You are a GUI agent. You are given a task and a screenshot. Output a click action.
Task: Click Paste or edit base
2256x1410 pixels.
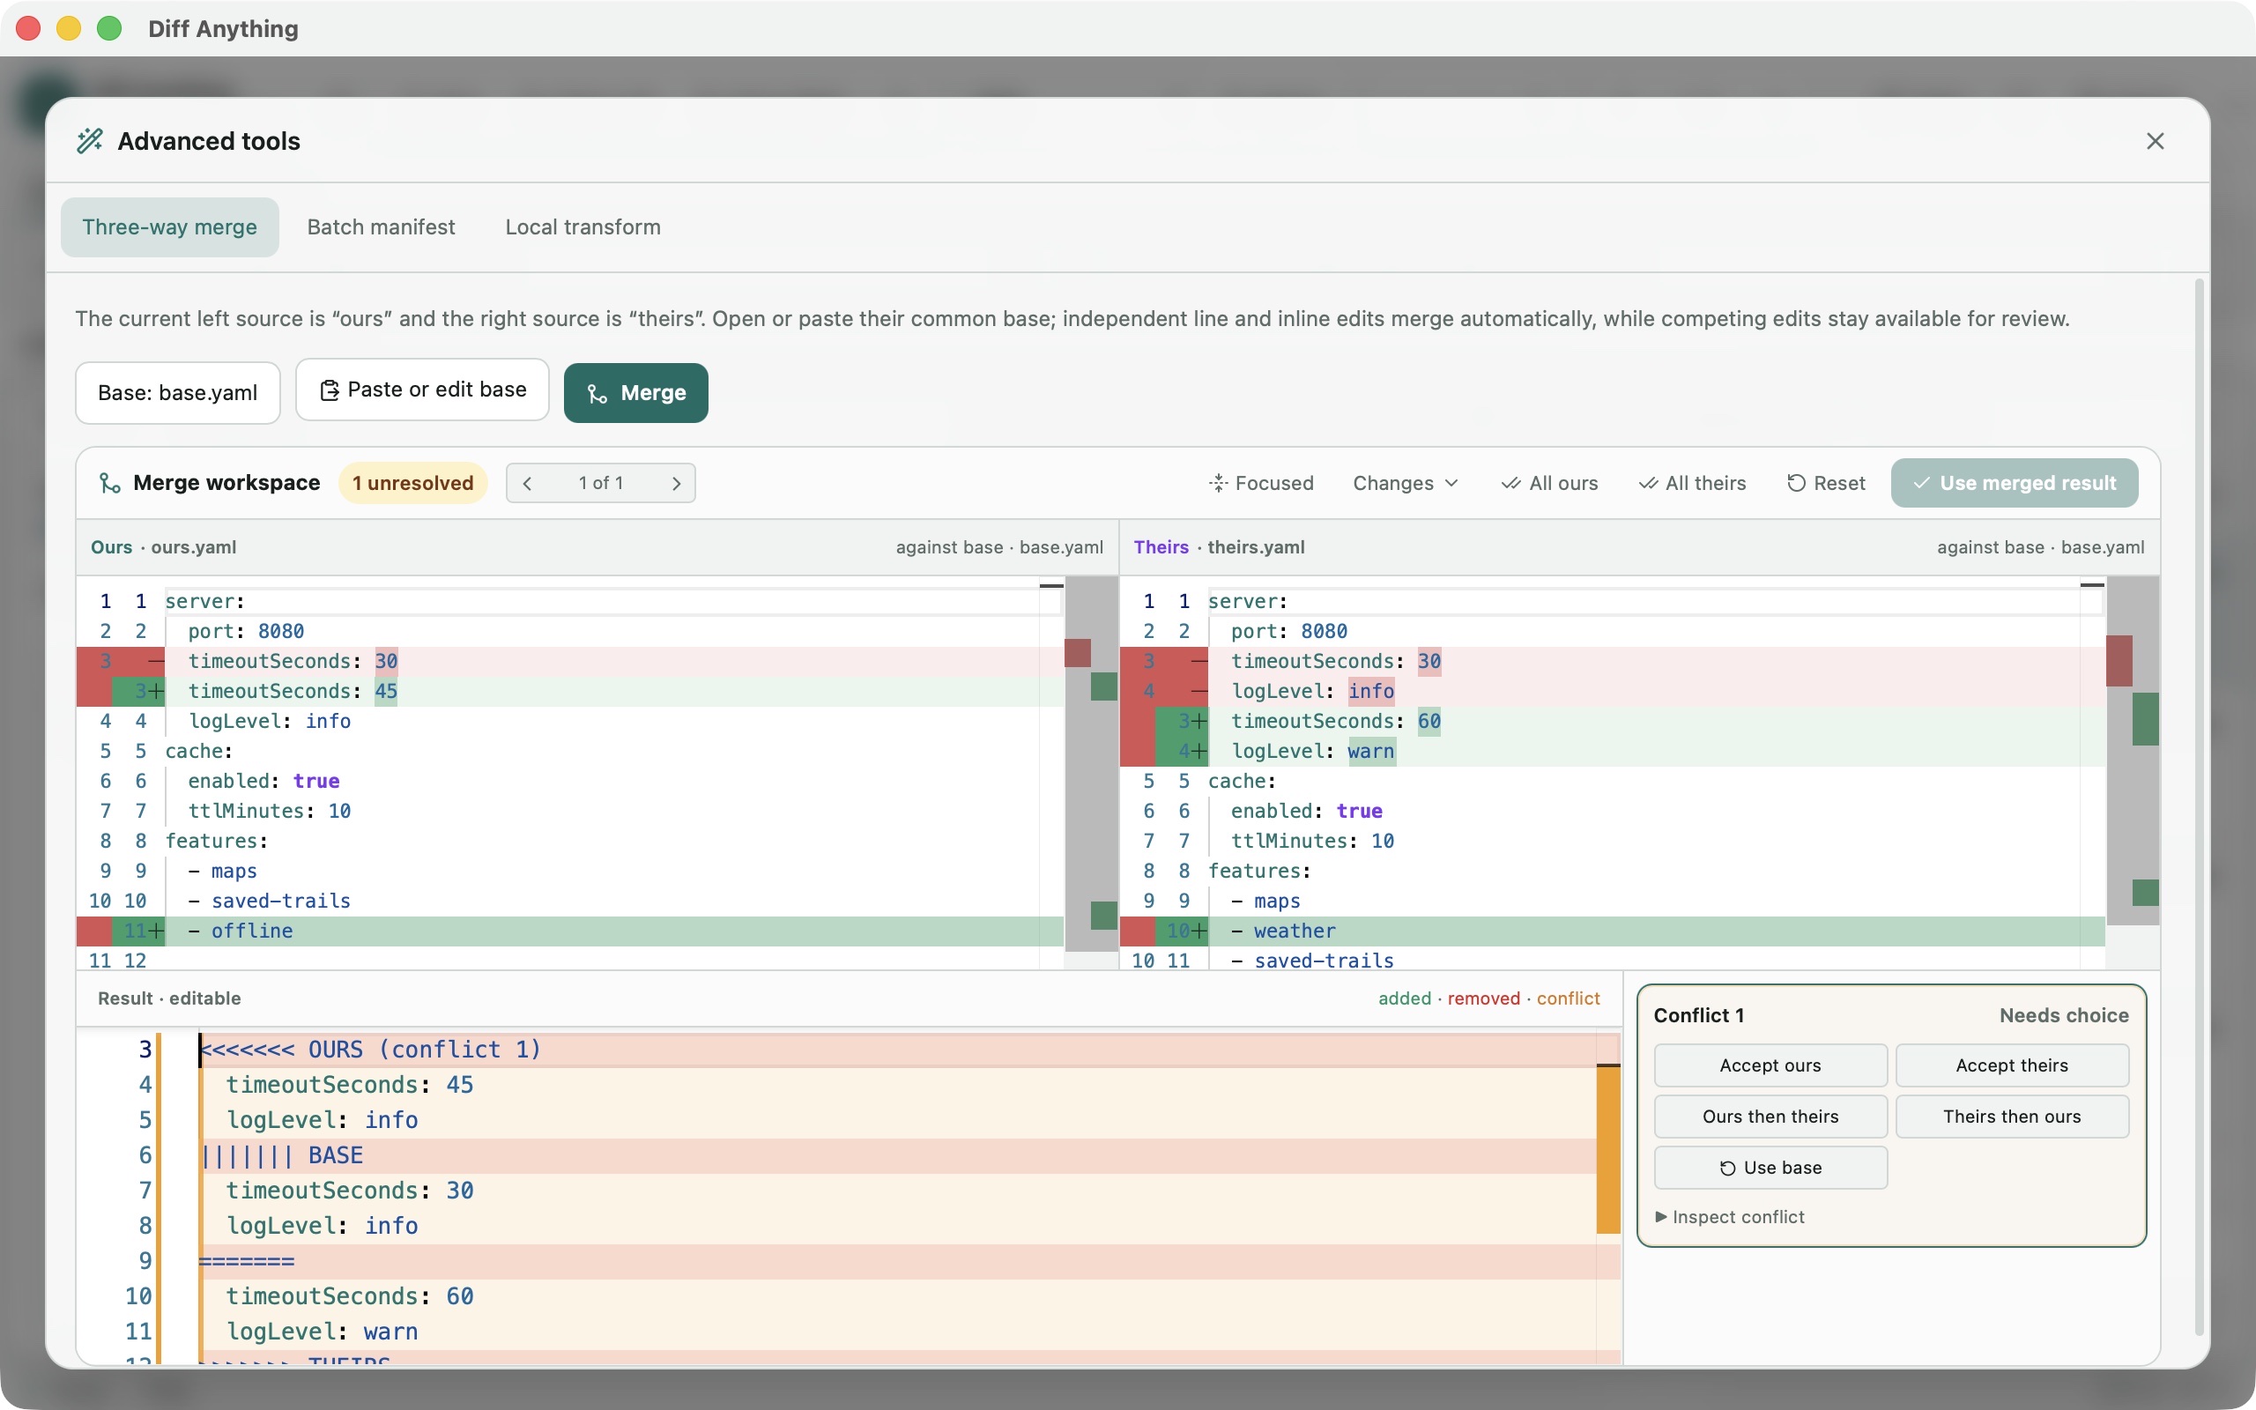[x=422, y=390]
